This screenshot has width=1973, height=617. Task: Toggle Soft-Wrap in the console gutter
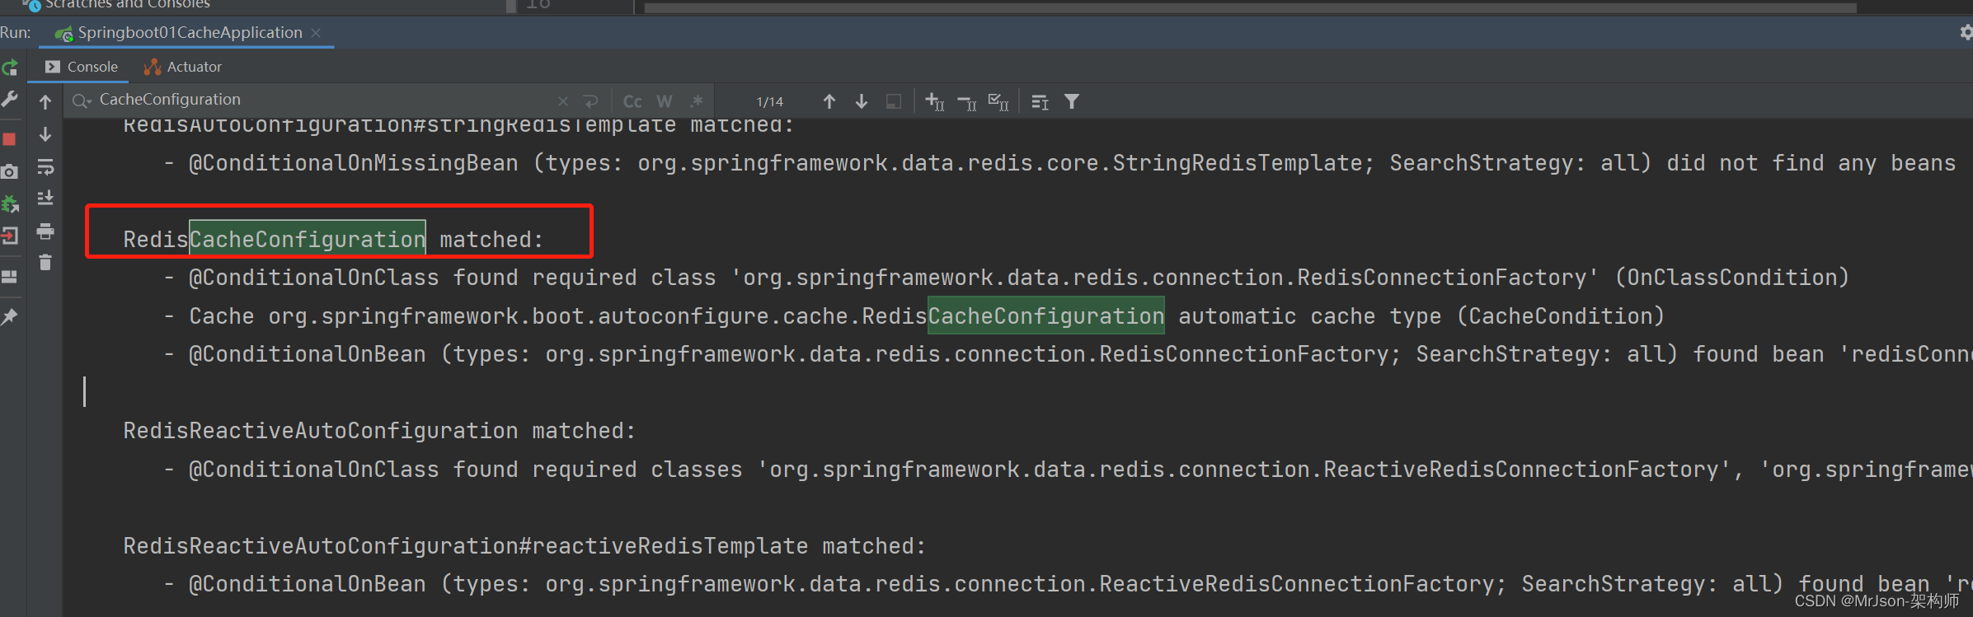(45, 167)
